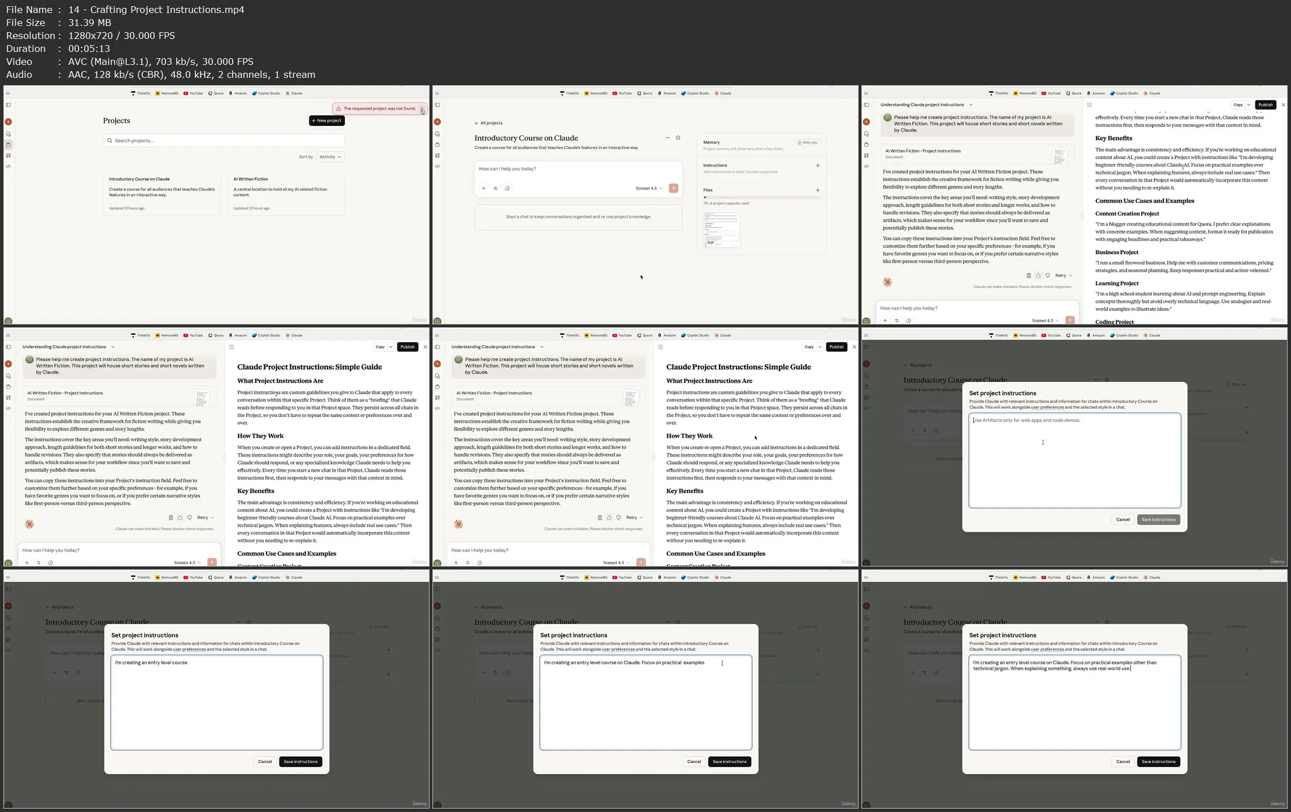Open Introductory Course on Claude card in Projects list

[x=162, y=194]
